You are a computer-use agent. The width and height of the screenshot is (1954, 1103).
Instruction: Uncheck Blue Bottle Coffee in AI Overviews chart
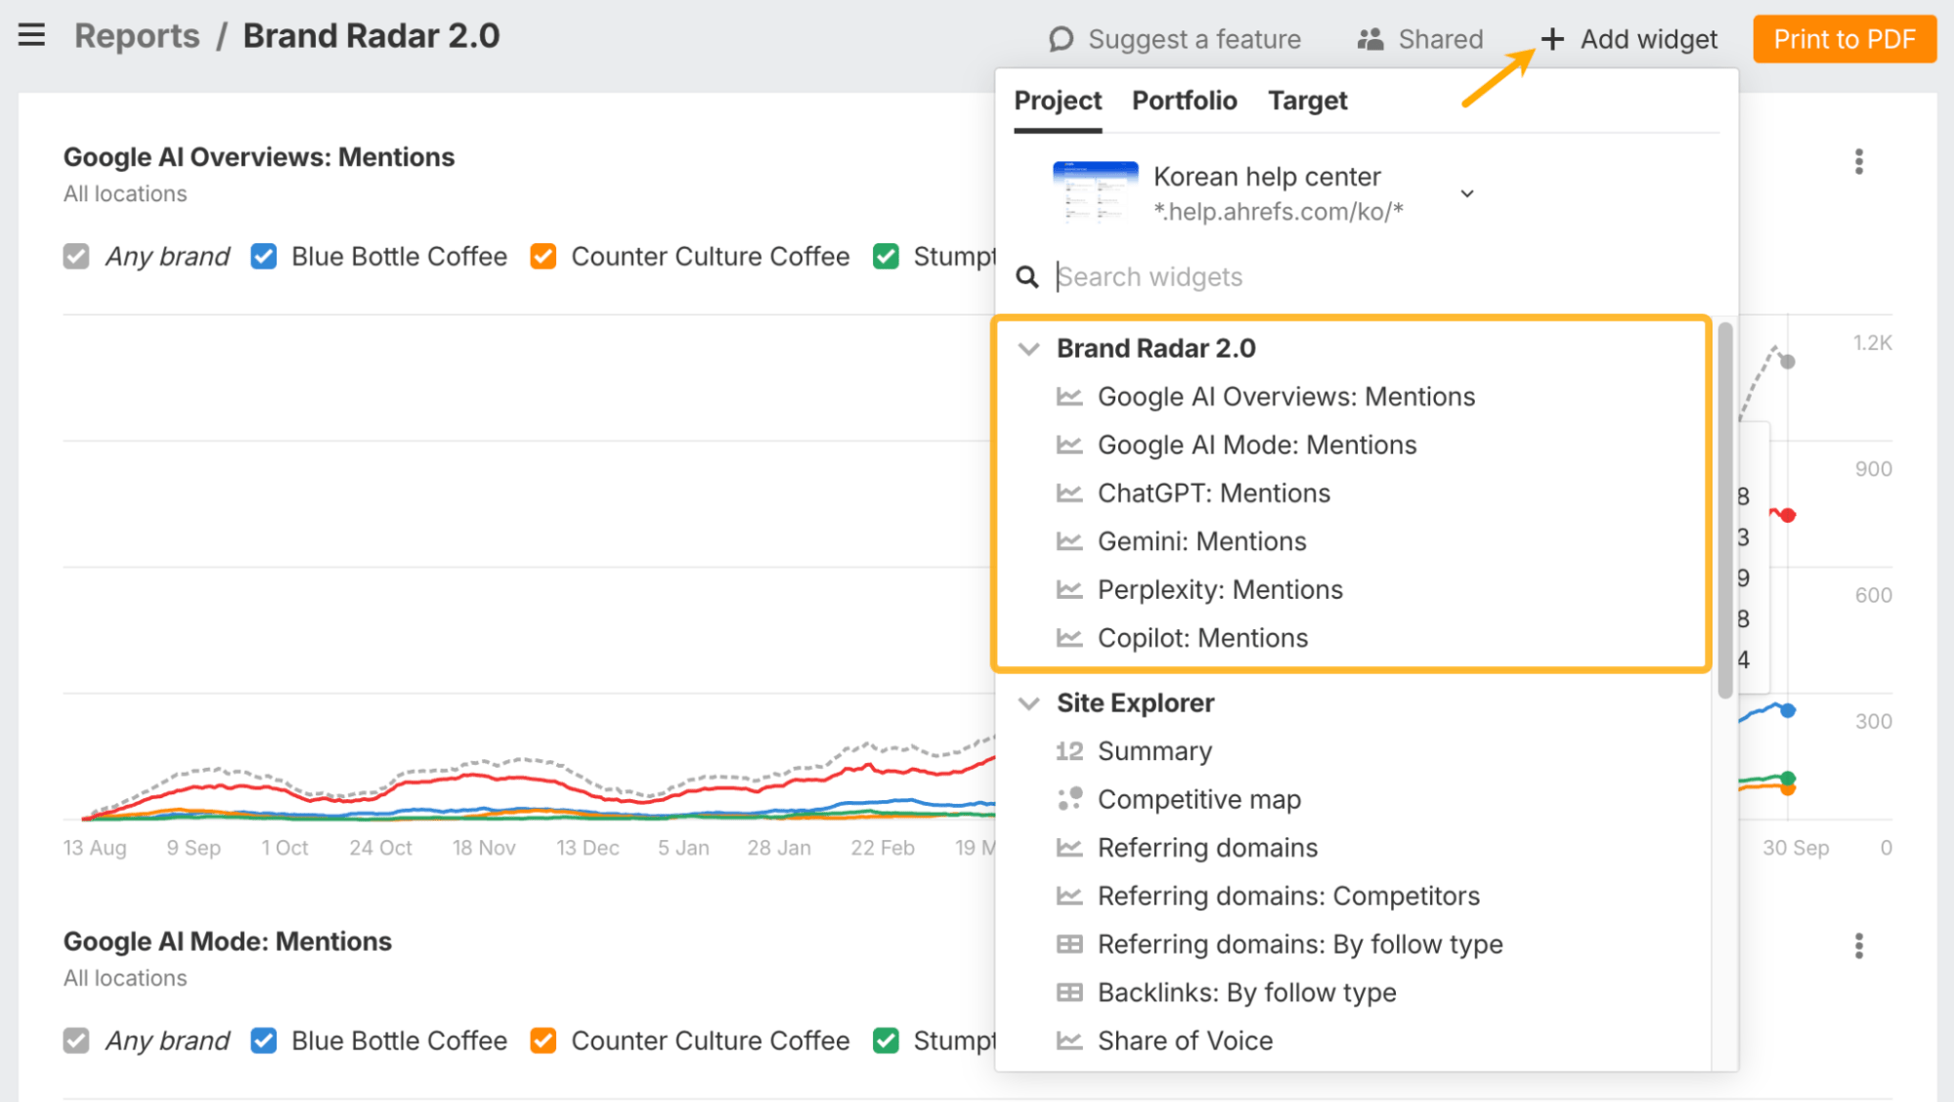point(264,256)
